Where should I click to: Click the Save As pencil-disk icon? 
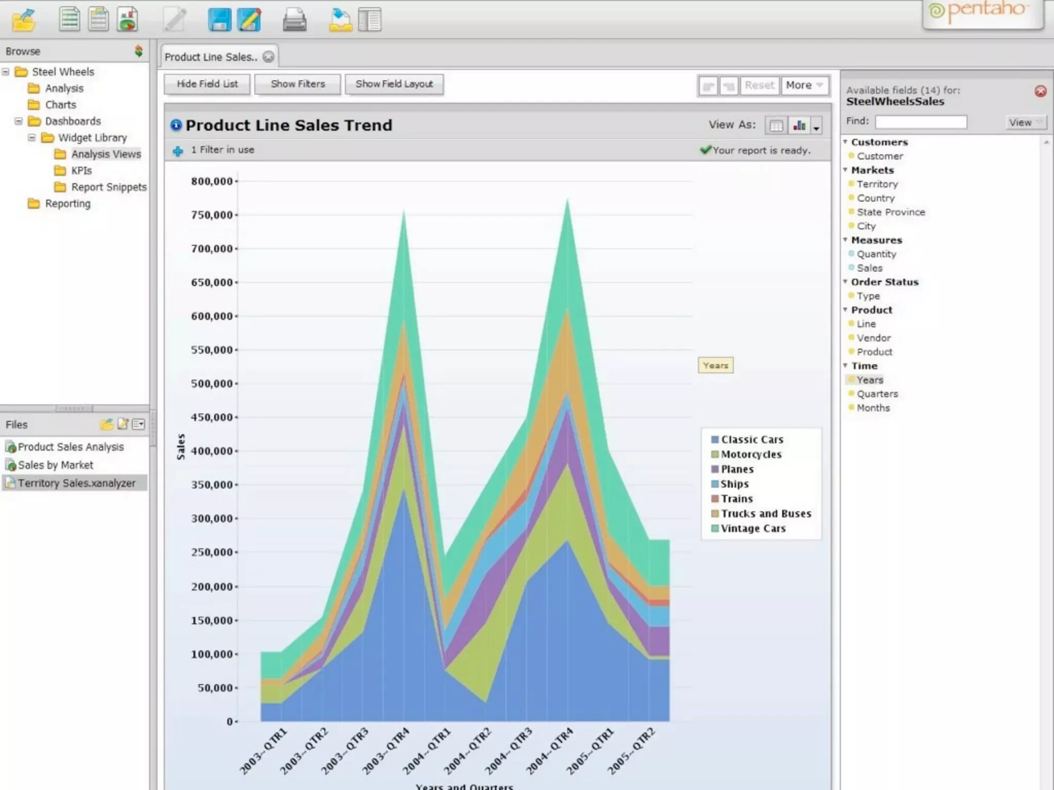click(249, 21)
